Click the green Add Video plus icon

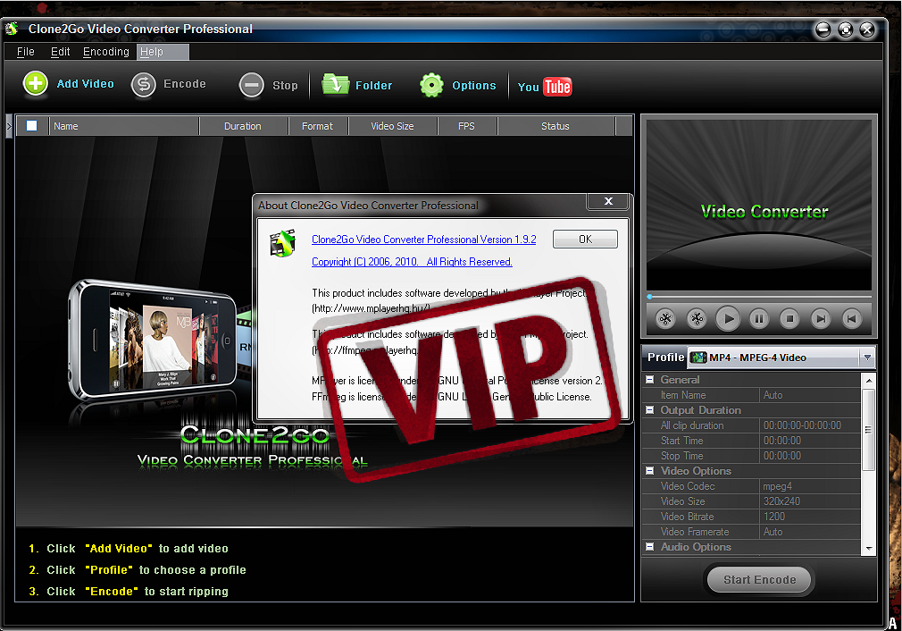pos(35,84)
